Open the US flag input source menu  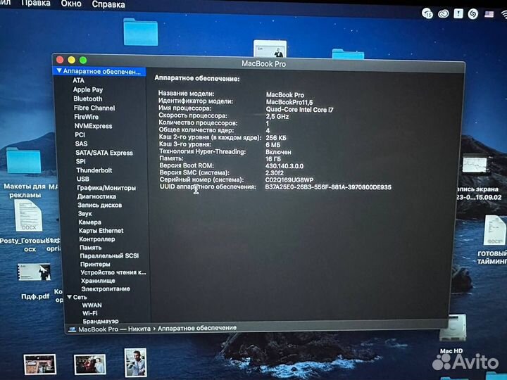489,14
